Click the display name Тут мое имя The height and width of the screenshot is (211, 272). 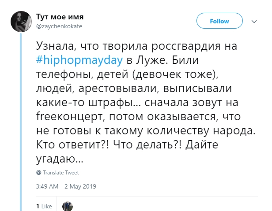[59, 17]
